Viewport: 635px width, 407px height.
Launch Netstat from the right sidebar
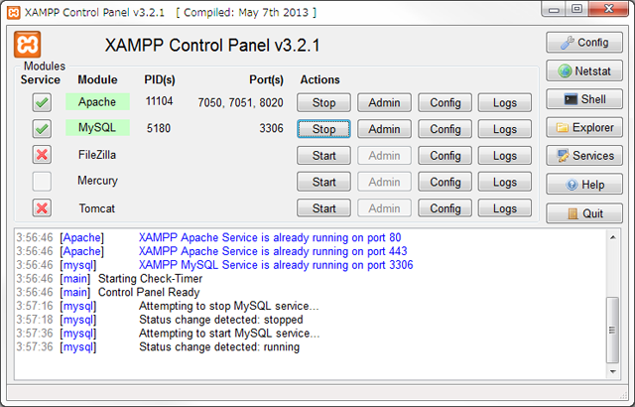pos(583,71)
